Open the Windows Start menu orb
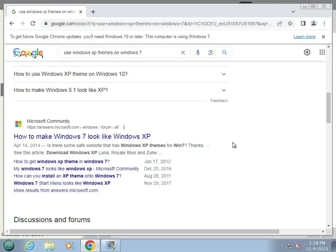The image size is (336, 252). (x=9, y=245)
